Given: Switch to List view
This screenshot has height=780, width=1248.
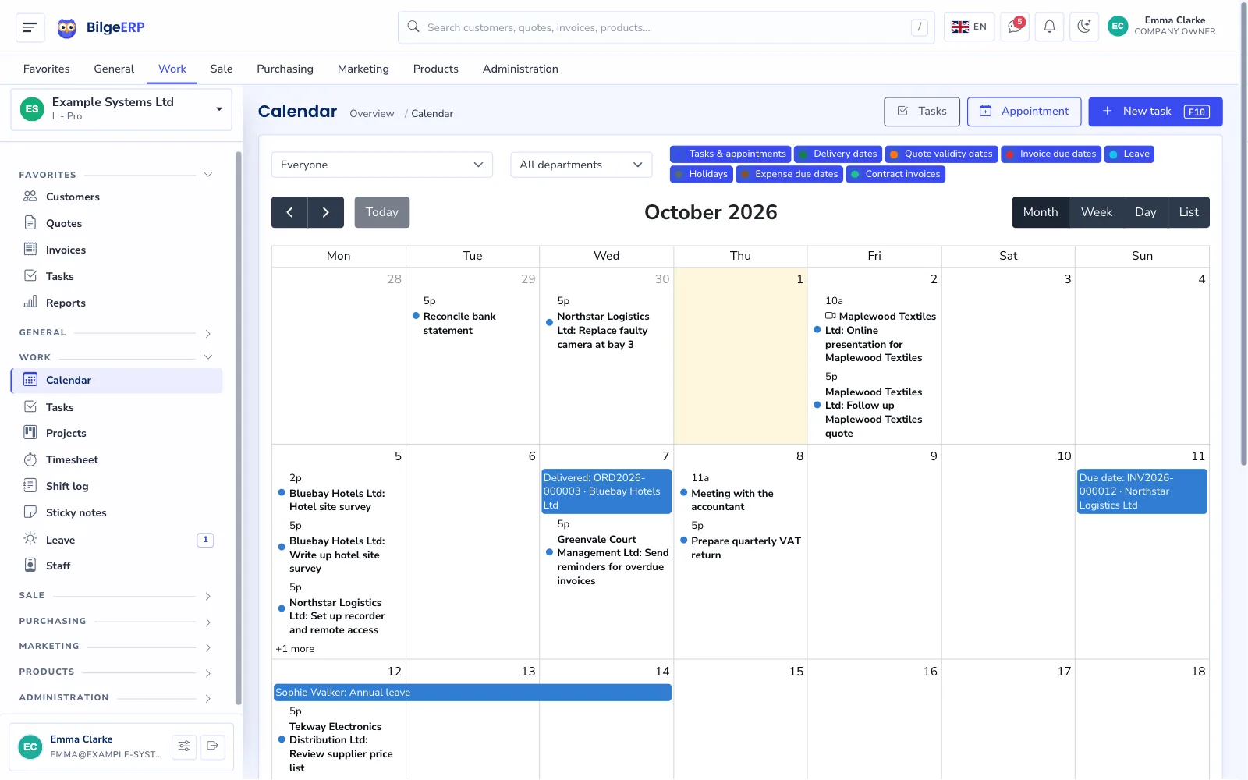Looking at the screenshot, I should pos(1189,212).
